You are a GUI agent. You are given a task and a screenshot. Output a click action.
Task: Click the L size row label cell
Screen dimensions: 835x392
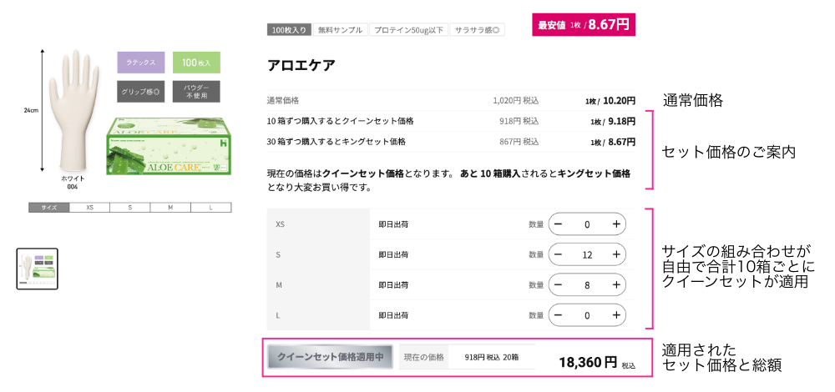coord(318,315)
